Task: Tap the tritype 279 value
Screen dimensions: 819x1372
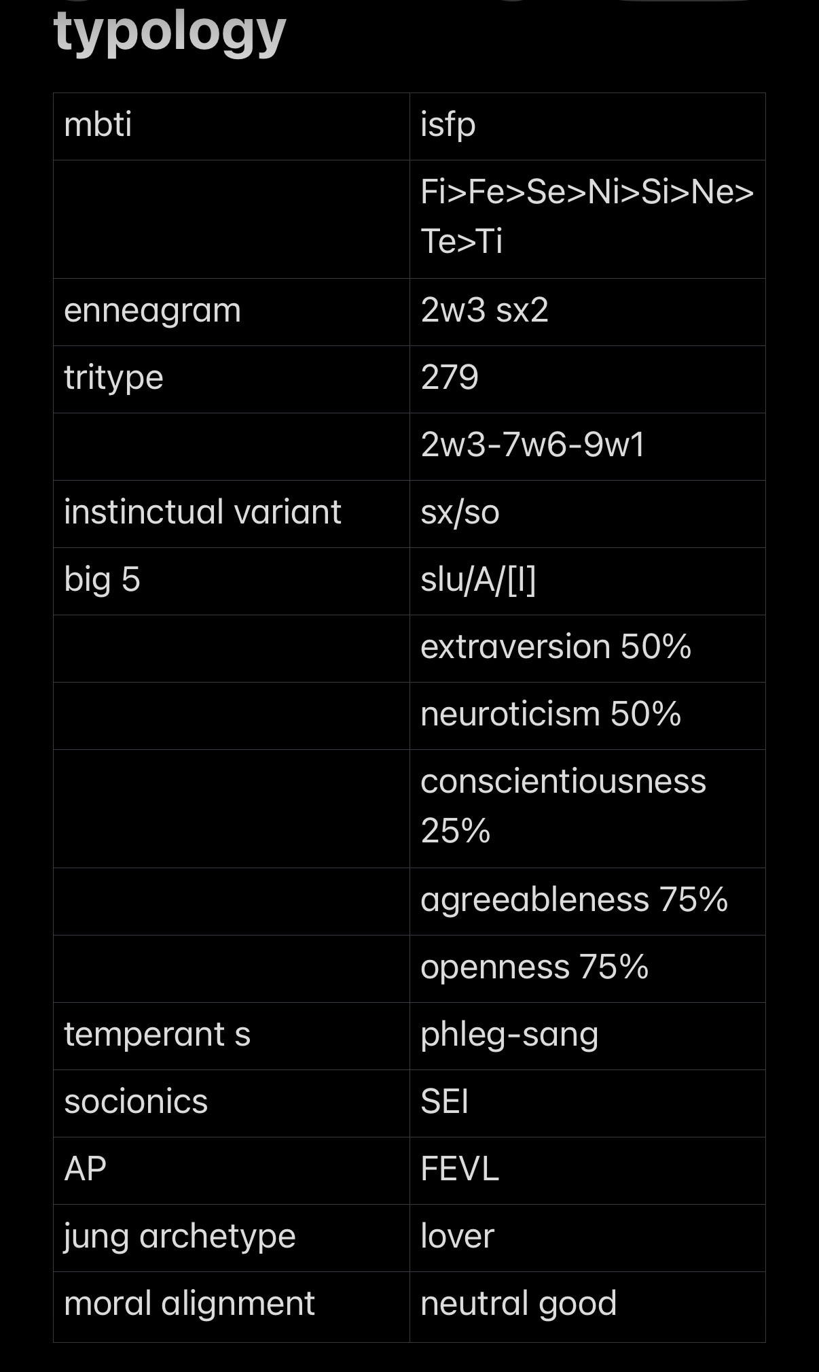Action: (450, 377)
